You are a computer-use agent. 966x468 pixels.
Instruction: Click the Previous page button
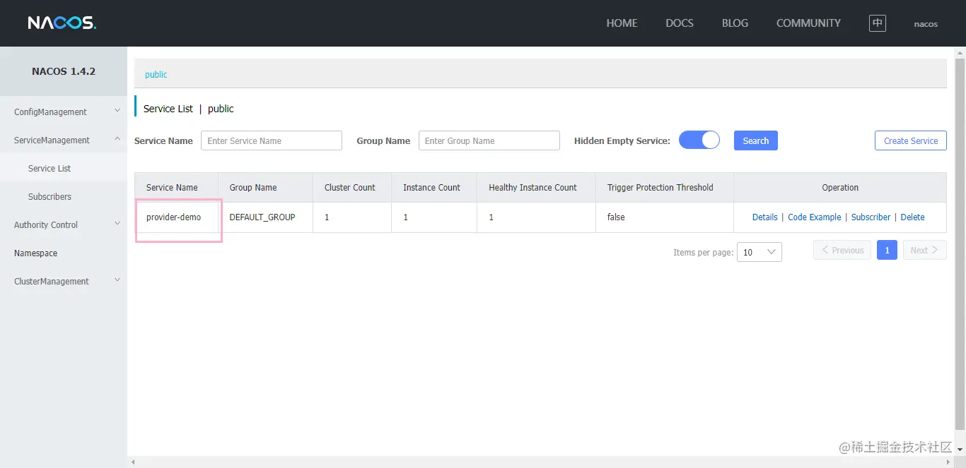[x=842, y=250]
